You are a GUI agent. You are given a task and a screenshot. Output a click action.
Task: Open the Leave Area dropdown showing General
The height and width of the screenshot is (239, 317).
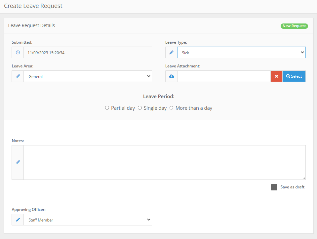[x=88, y=76]
